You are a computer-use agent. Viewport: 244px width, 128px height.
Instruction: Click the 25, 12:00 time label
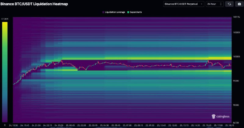pyautogui.click(x=173, y=125)
